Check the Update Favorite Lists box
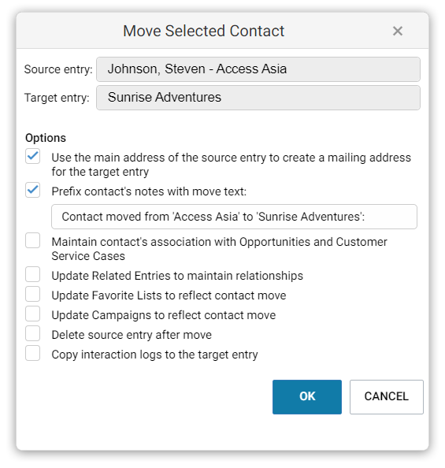Screen dimensions: 445x468 click(32, 294)
